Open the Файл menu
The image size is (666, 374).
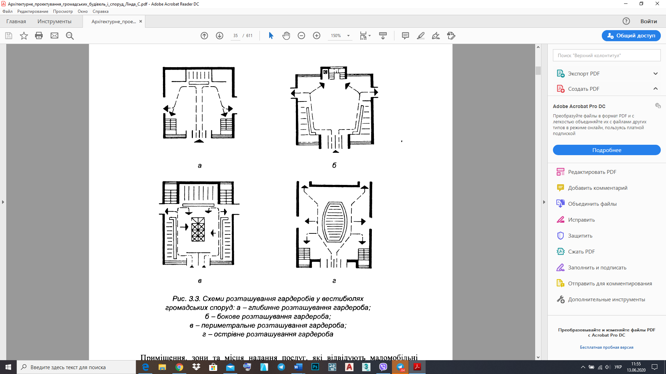[x=7, y=11]
